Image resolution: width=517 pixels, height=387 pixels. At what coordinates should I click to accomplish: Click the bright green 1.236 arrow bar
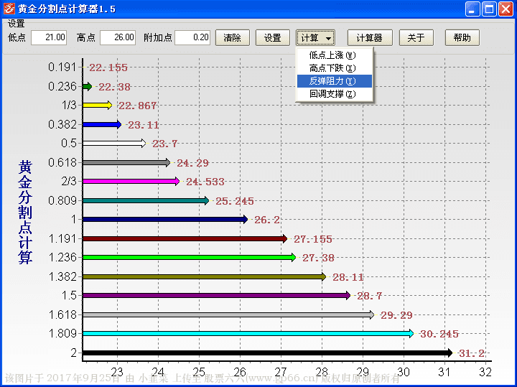coord(190,257)
